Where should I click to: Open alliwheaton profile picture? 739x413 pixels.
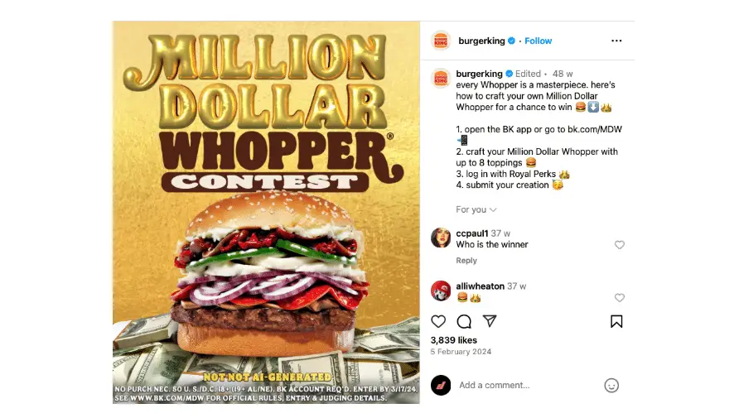[x=441, y=290]
